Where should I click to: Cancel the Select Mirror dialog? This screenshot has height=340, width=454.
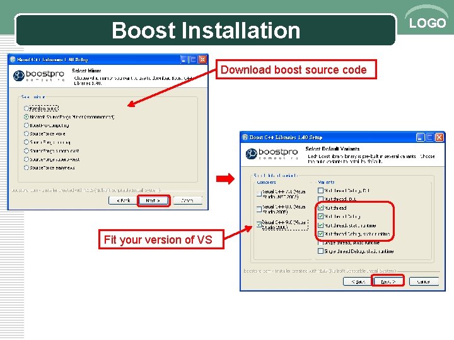tap(188, 200)
